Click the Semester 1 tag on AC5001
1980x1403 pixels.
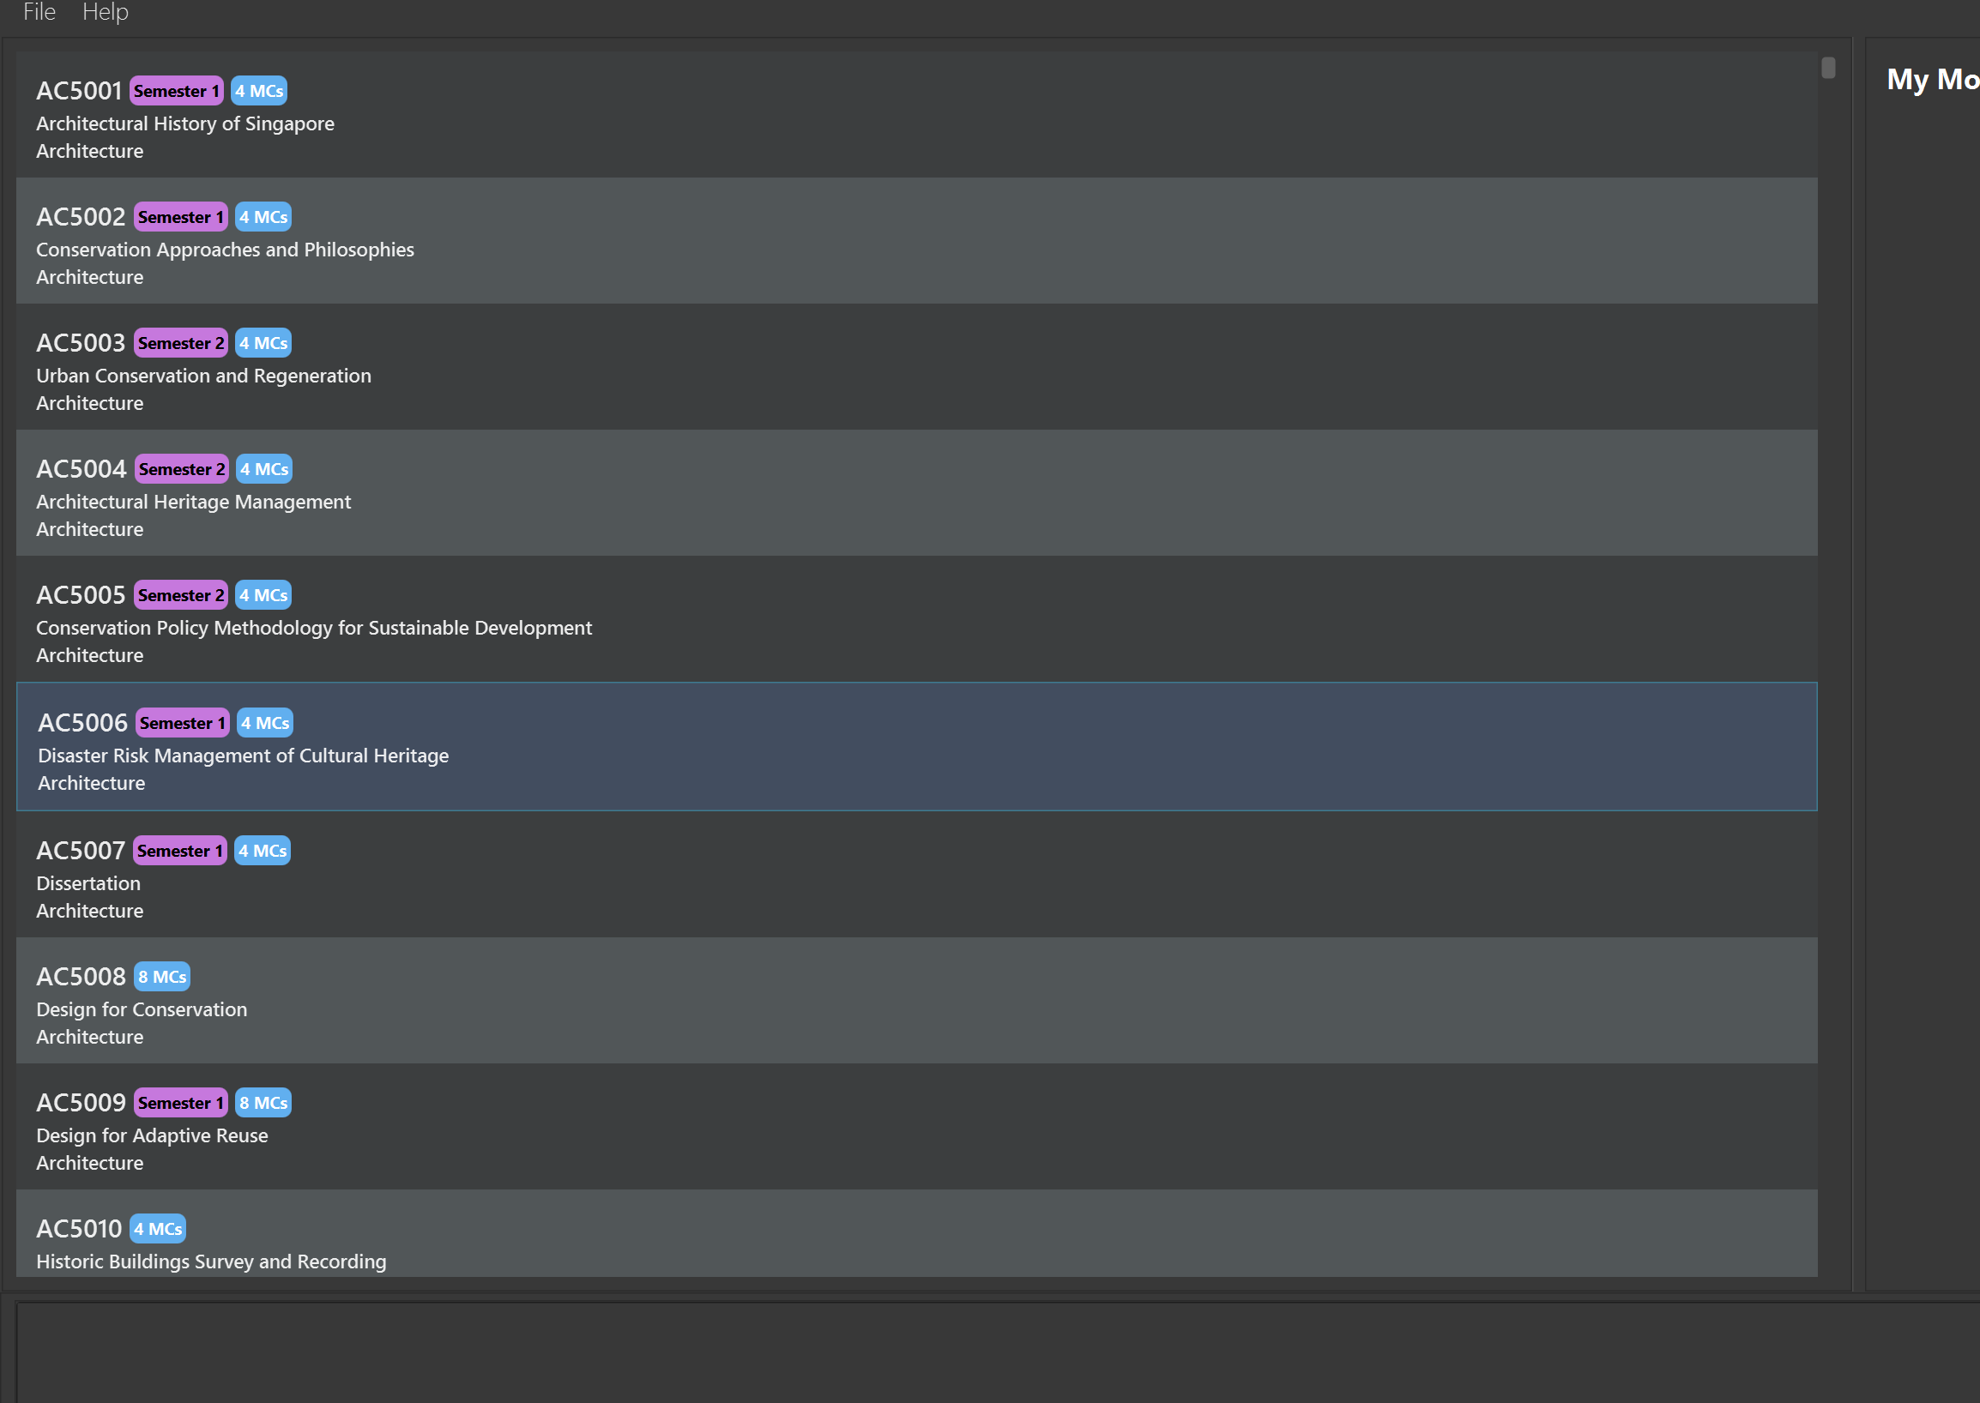177,91
